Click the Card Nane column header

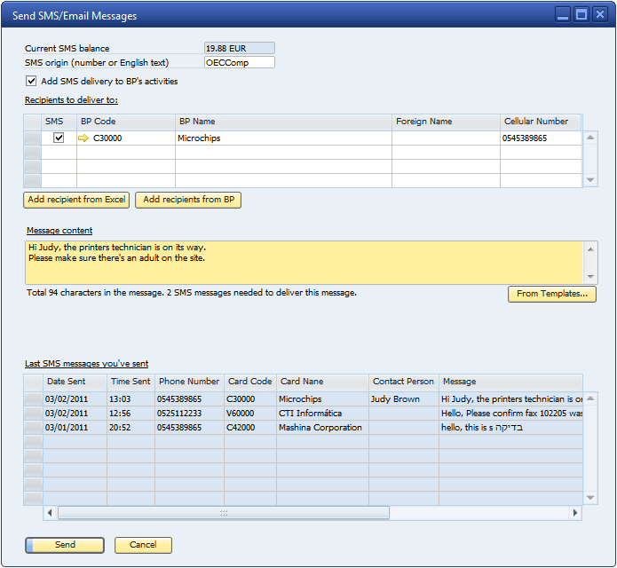point(322,382)
